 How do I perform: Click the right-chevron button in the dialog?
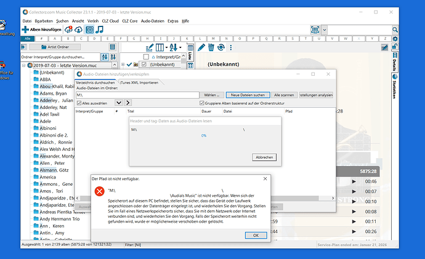[127, 103]
